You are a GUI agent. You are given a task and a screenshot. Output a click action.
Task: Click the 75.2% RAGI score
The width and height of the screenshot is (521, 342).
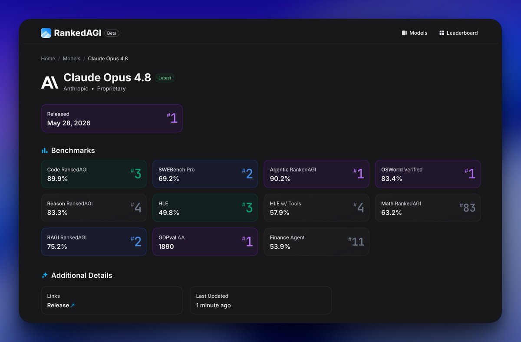click(x=57, y=247)
